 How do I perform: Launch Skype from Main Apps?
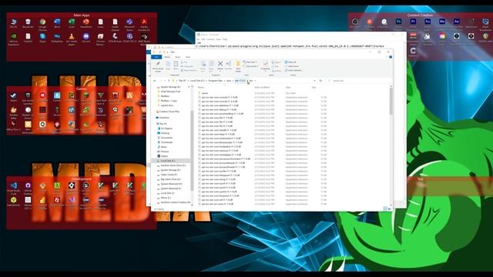(42, 38)
